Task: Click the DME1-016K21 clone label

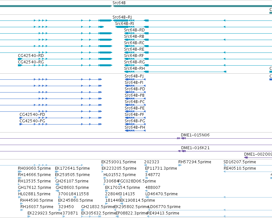Action: (195, 148)
